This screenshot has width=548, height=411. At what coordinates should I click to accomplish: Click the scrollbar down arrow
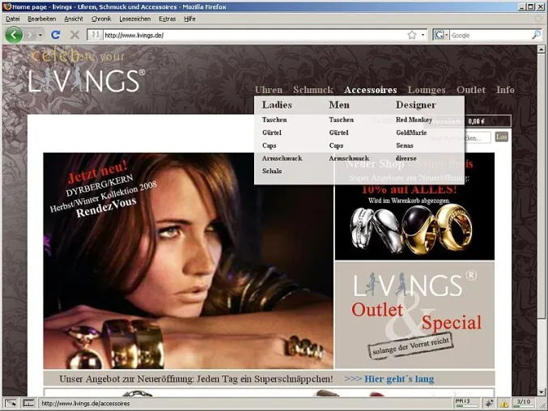click(x=541, y=392)
